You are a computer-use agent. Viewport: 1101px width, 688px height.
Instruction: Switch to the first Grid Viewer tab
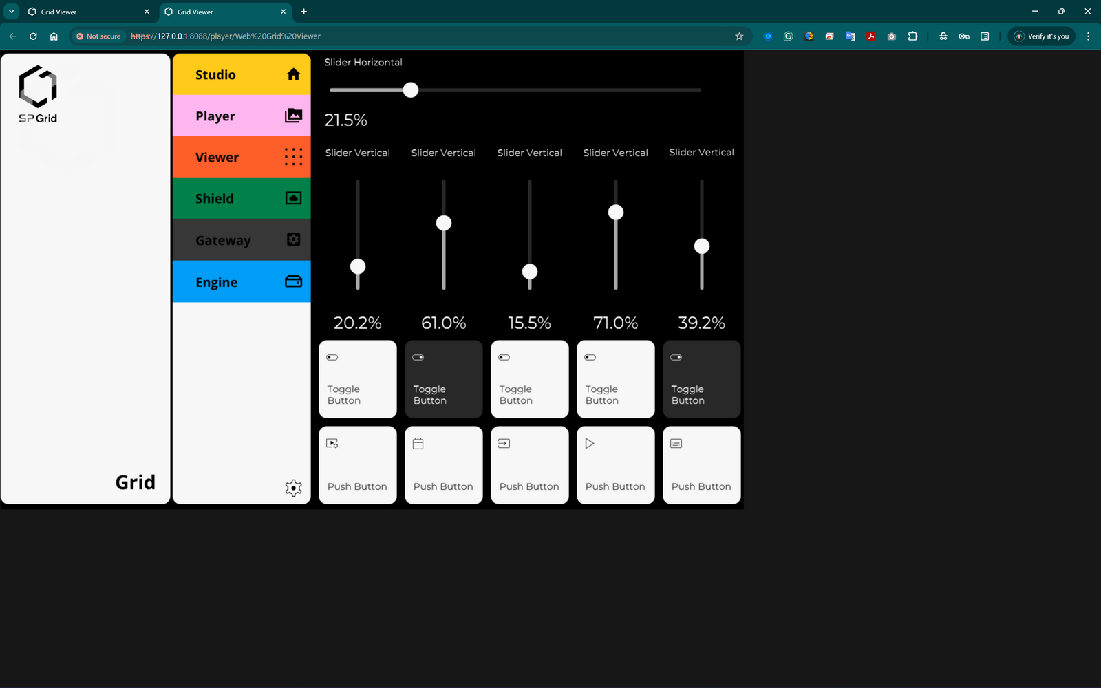click(x=83, y=12)
